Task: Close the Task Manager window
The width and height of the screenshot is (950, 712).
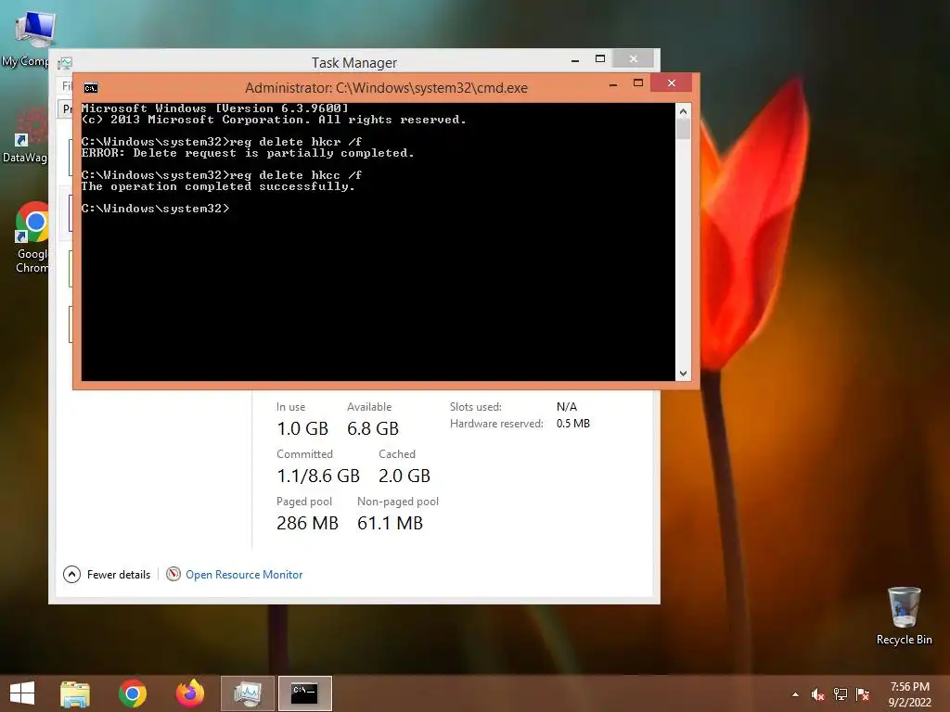Action: click(x=633, y=58)
